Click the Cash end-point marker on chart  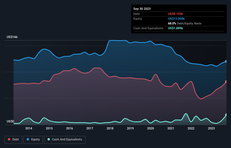(226, 115)
